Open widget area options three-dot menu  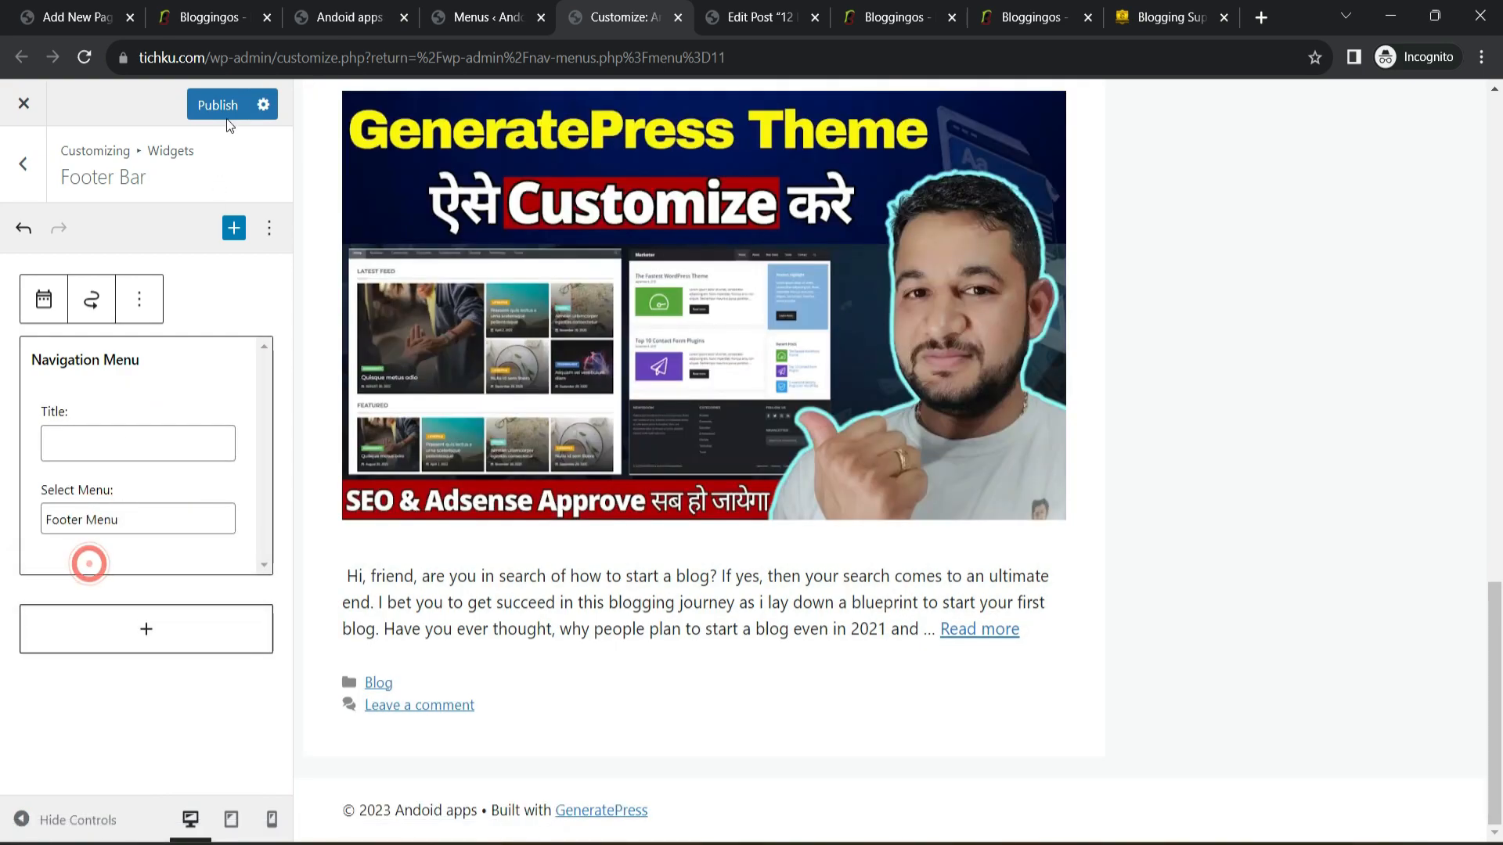(x=269, y=228)
